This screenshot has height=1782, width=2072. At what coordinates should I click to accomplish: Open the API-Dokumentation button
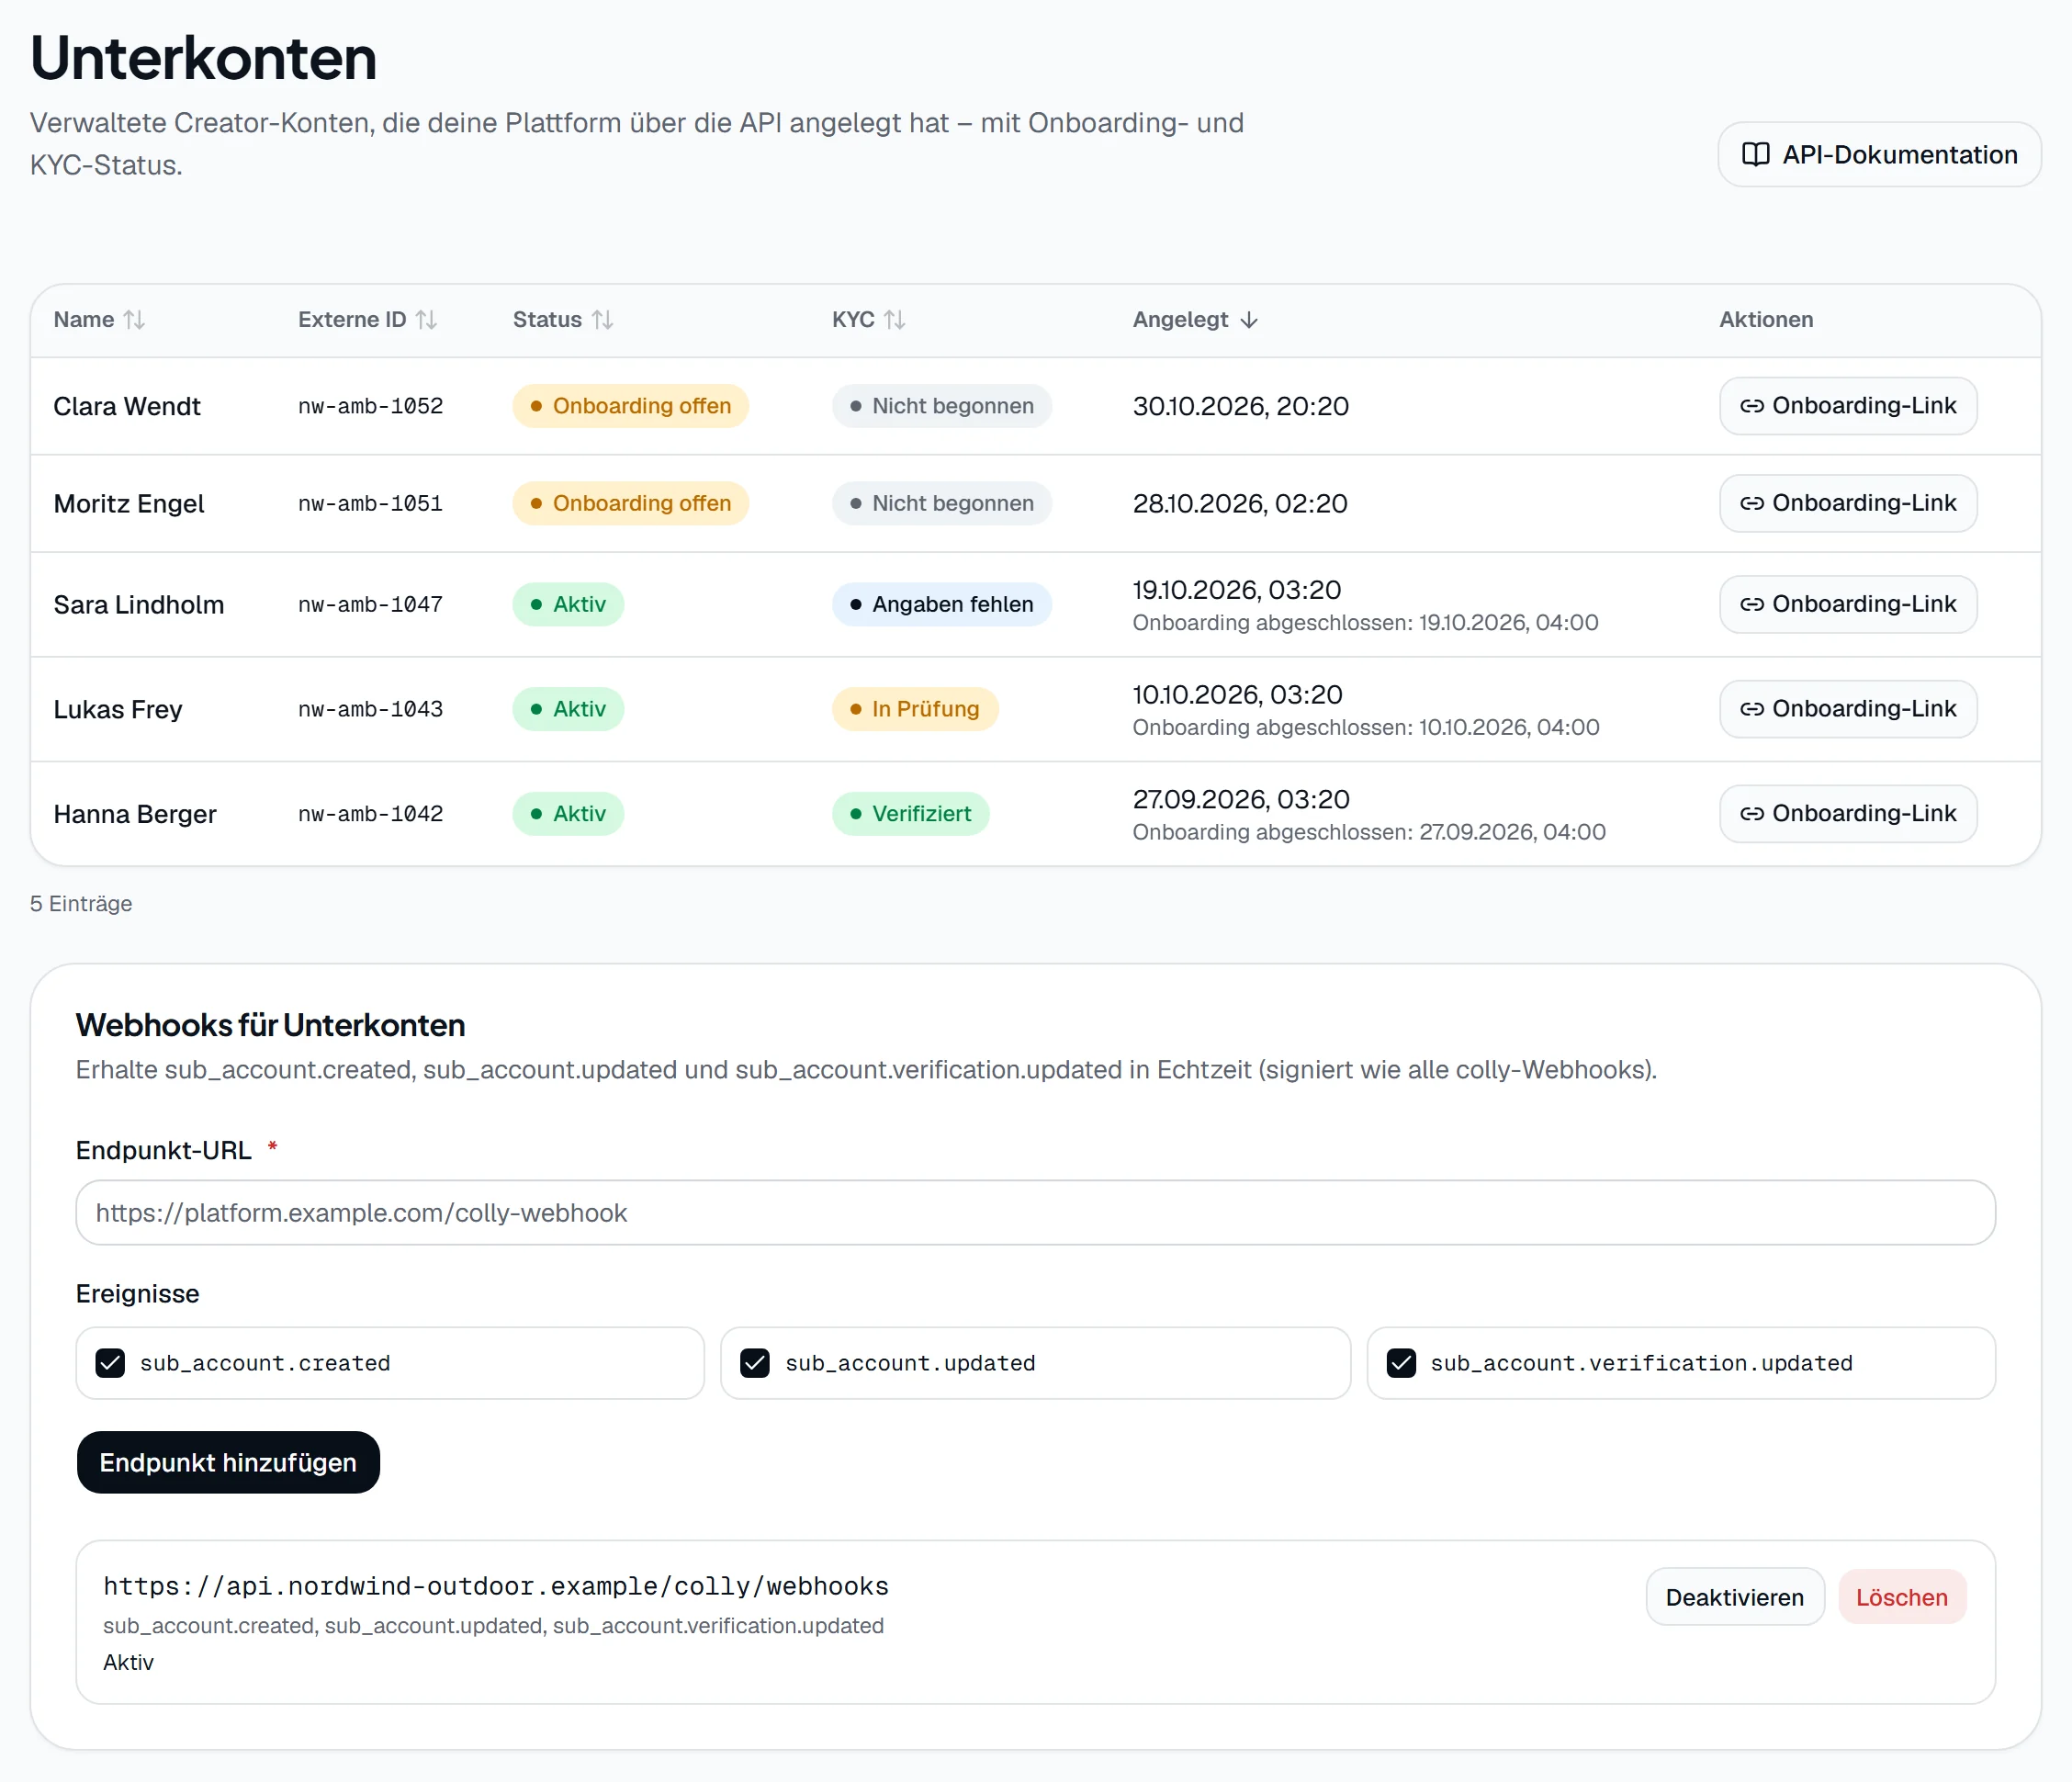tap(1879, 154)
